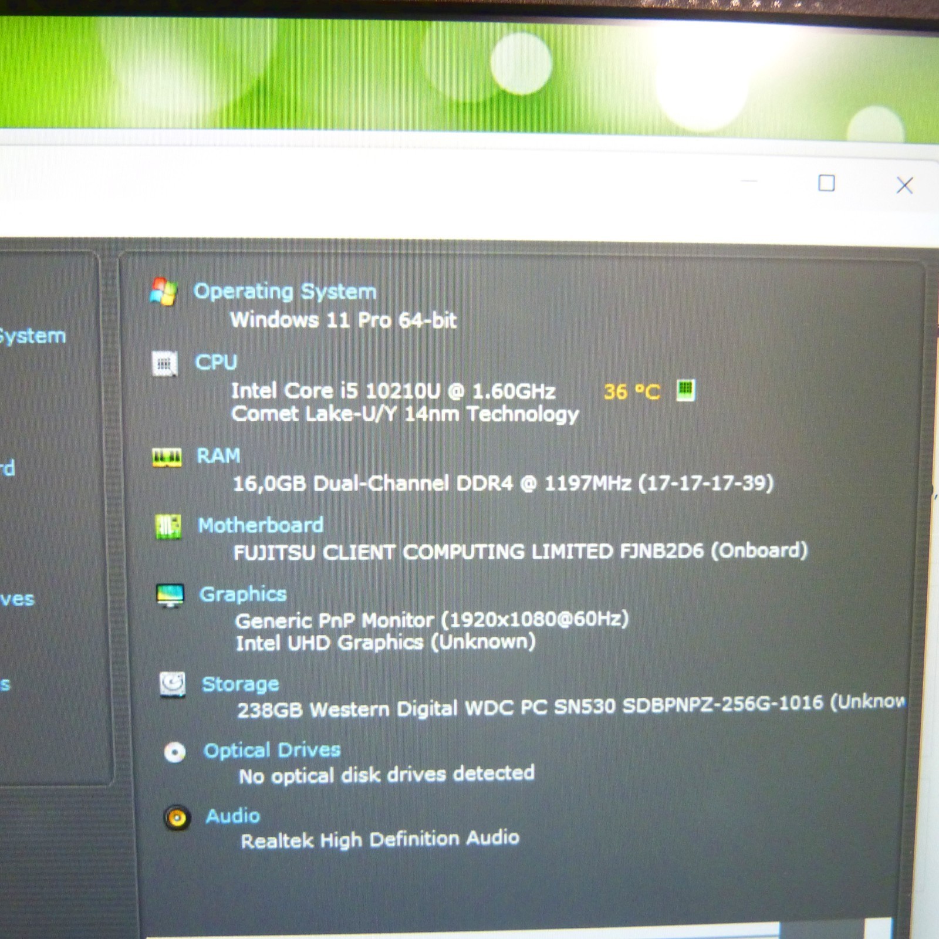
Task: Open the RAM section heading
Action: pyautogui.click(x=218, y=455)
